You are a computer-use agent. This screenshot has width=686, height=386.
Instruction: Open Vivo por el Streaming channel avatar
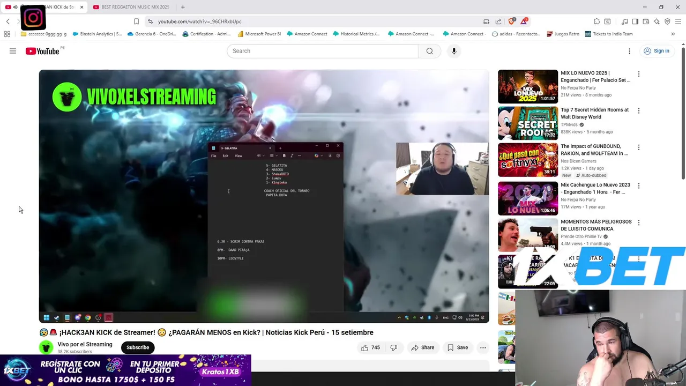(46, 347)
